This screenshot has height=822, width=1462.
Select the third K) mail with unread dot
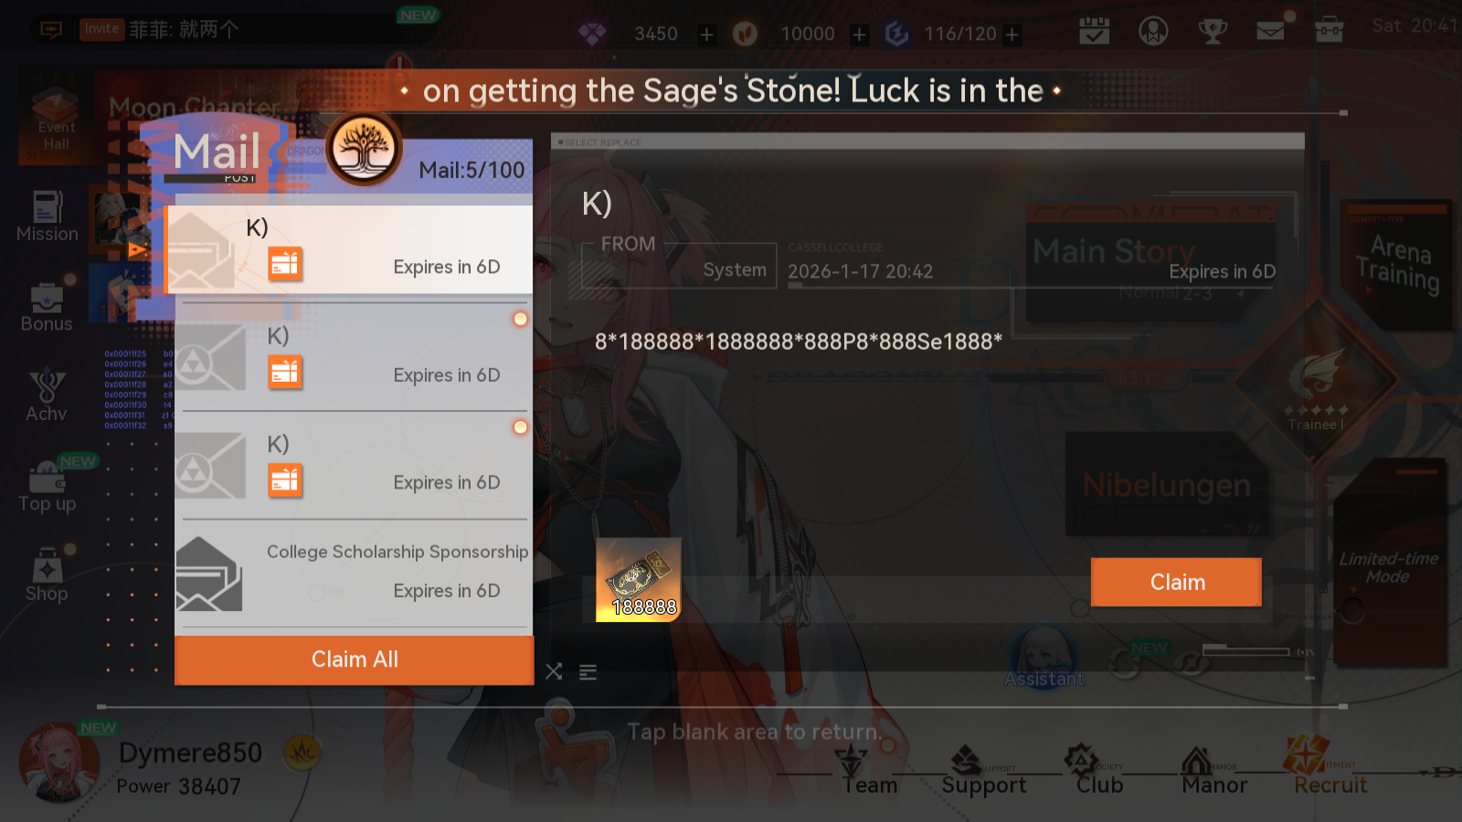click(x=354, y=466)
